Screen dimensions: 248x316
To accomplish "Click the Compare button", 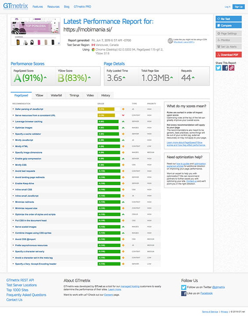I will click(228, 25).
